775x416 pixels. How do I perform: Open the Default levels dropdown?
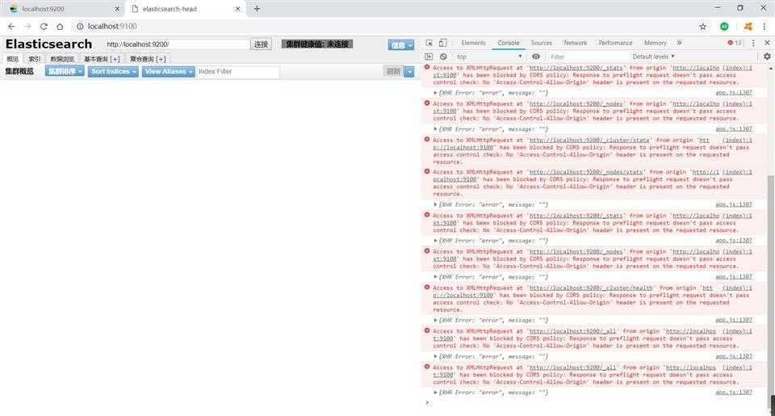coord(653,57)
